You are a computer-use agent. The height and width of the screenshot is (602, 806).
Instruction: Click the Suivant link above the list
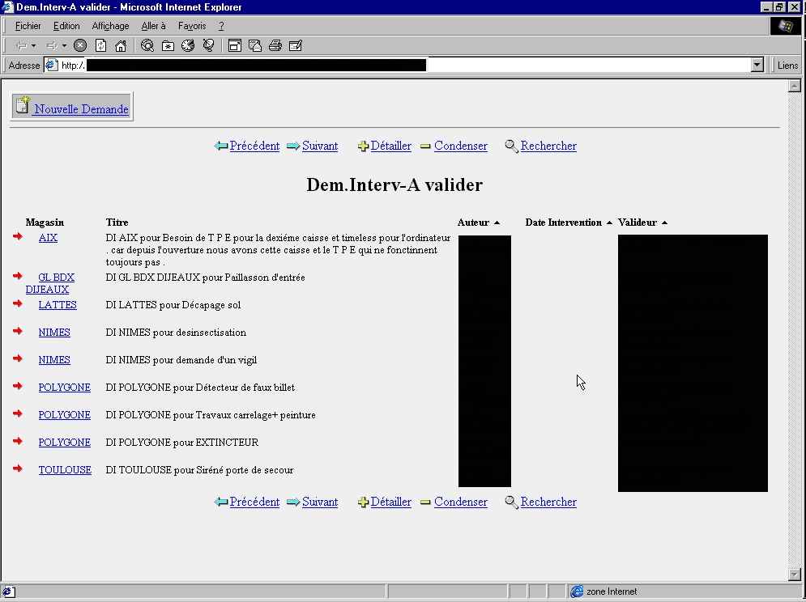[320, 146]
